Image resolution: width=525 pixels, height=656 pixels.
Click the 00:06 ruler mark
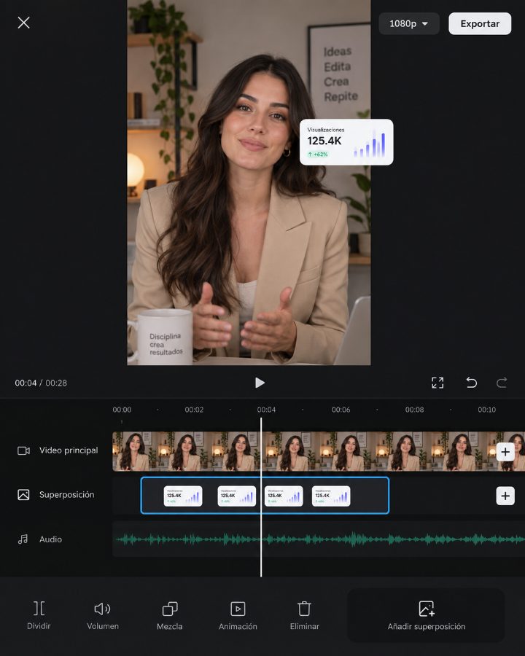pyautogui.click(x=341, y=410)
